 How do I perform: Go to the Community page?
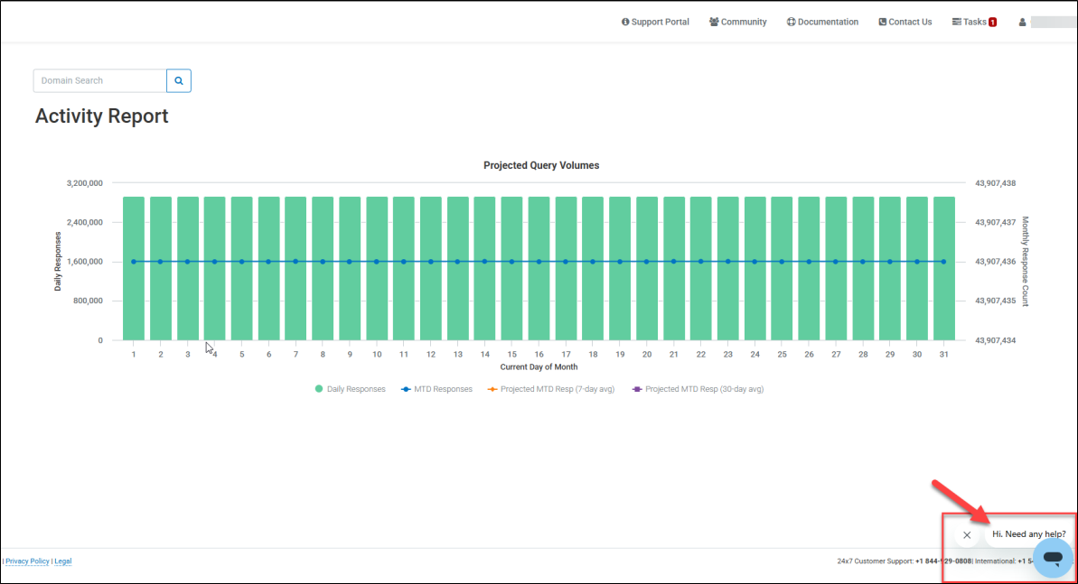click(737, 22)
